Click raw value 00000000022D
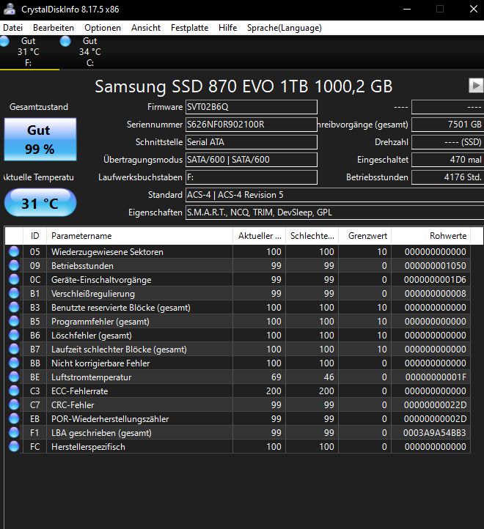This screenshot has width=484, height=529. tap(435, 405)
